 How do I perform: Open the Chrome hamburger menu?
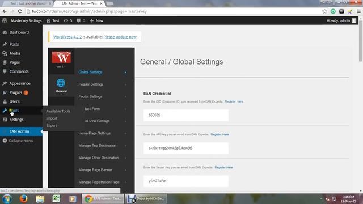359,11
